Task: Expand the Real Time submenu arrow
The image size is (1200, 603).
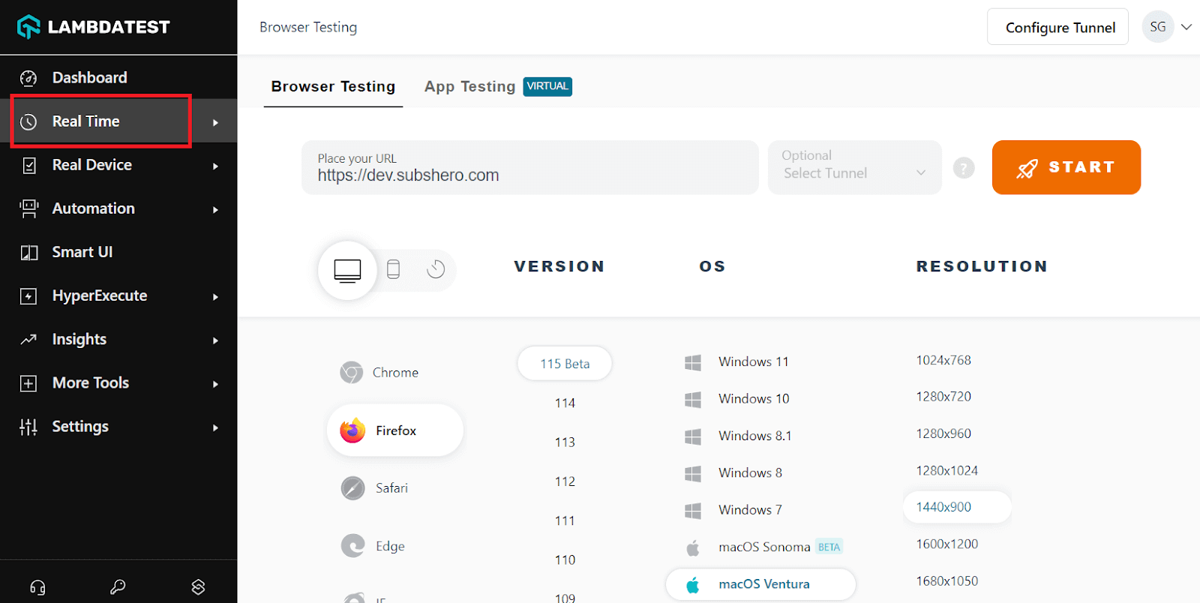Action: coord(215,122)
